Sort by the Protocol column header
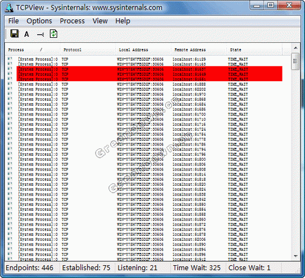The width and height of the screenshot is (305, 278). coord(88,49)
